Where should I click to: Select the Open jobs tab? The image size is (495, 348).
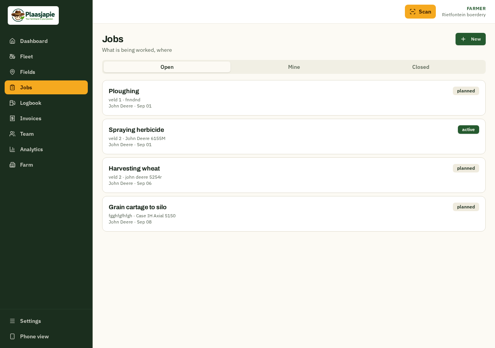[x=167, y=67]
